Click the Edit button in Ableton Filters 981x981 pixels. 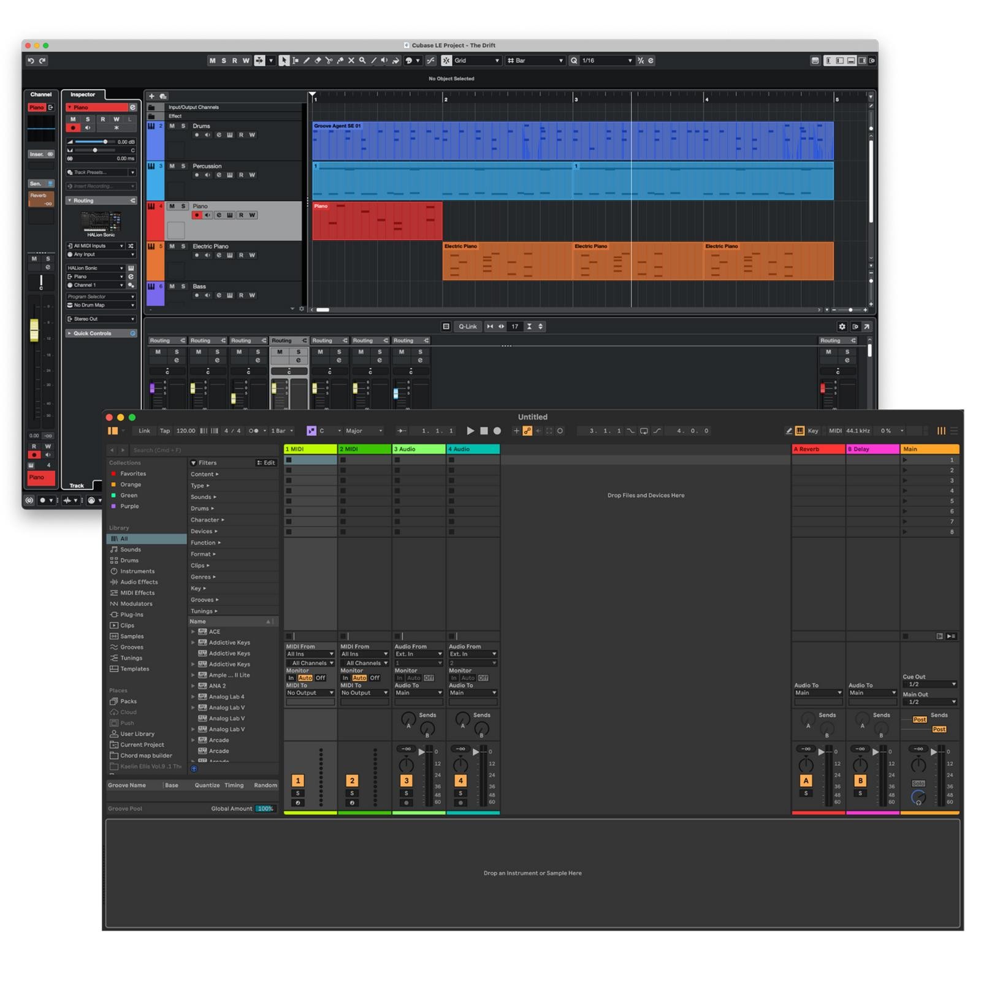(x=266, y=463)
